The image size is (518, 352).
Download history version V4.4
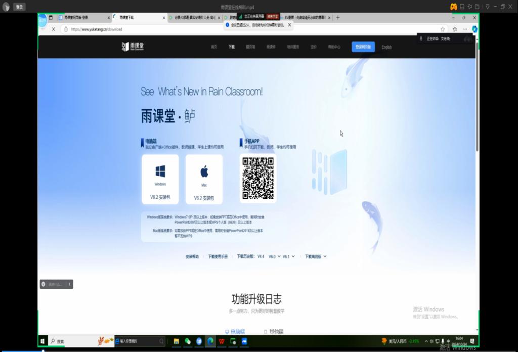pyautogui.click(x=261, y=256)
